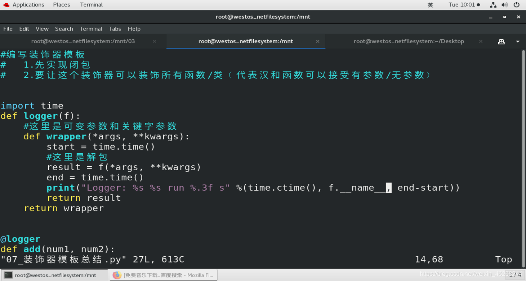Click the '1.先实现闭包' comment line
526x281 pixels.
click(x=57, y=65)
